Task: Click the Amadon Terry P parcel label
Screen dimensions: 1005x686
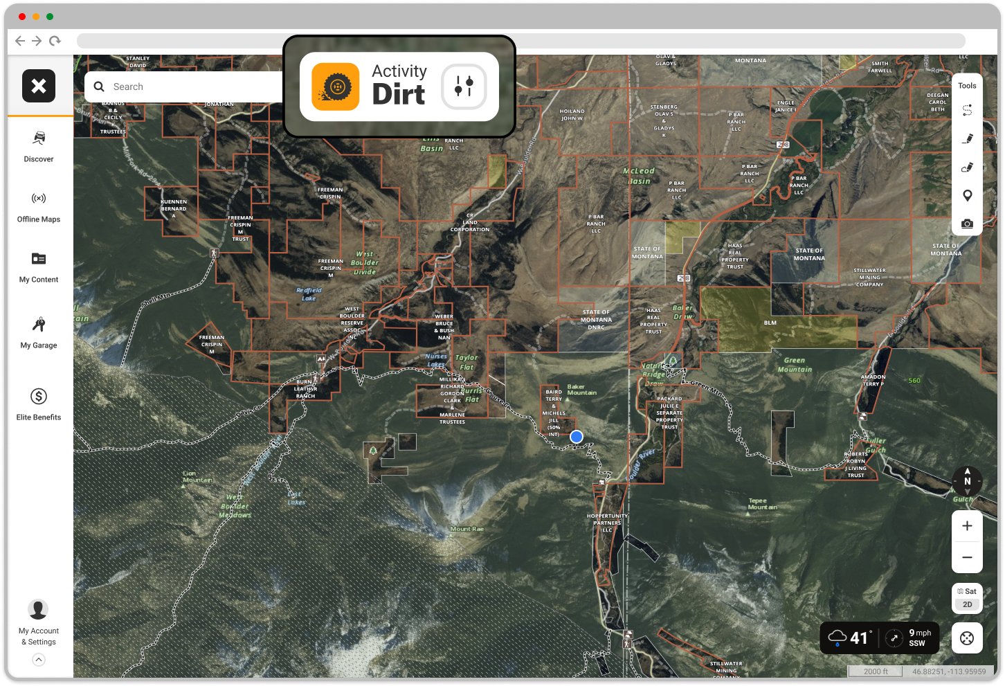Action: [x=873, y=380]
